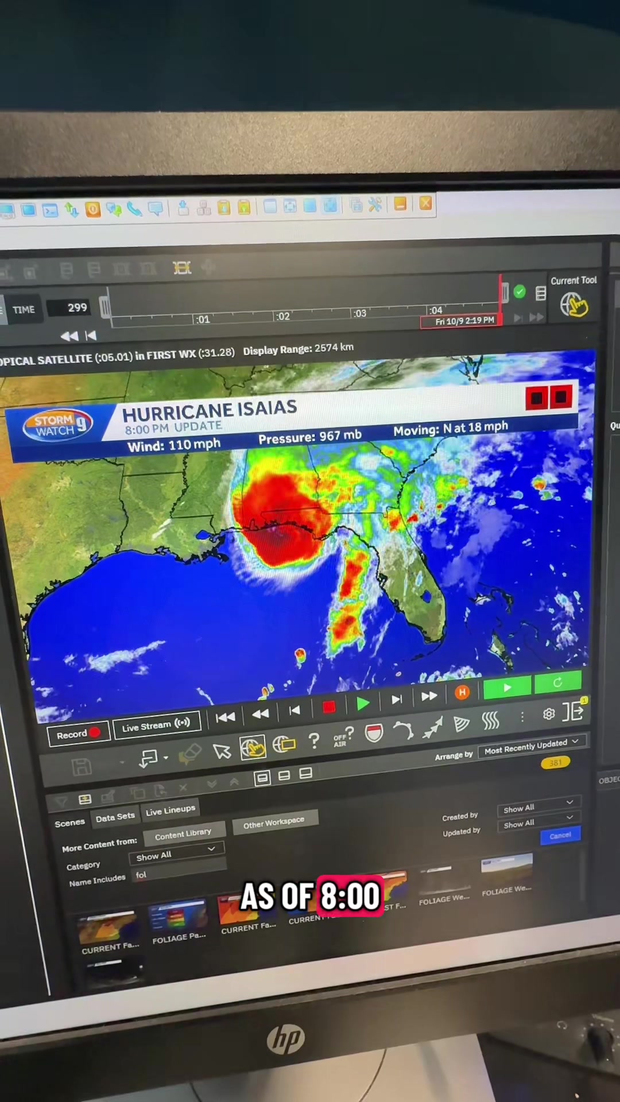Click the green checkmark status indicator
The height and width of the screenshot is (1102, 620).
(520, 292)
